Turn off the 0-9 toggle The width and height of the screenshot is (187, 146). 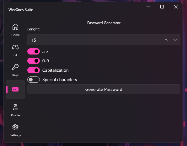[34, 61]
